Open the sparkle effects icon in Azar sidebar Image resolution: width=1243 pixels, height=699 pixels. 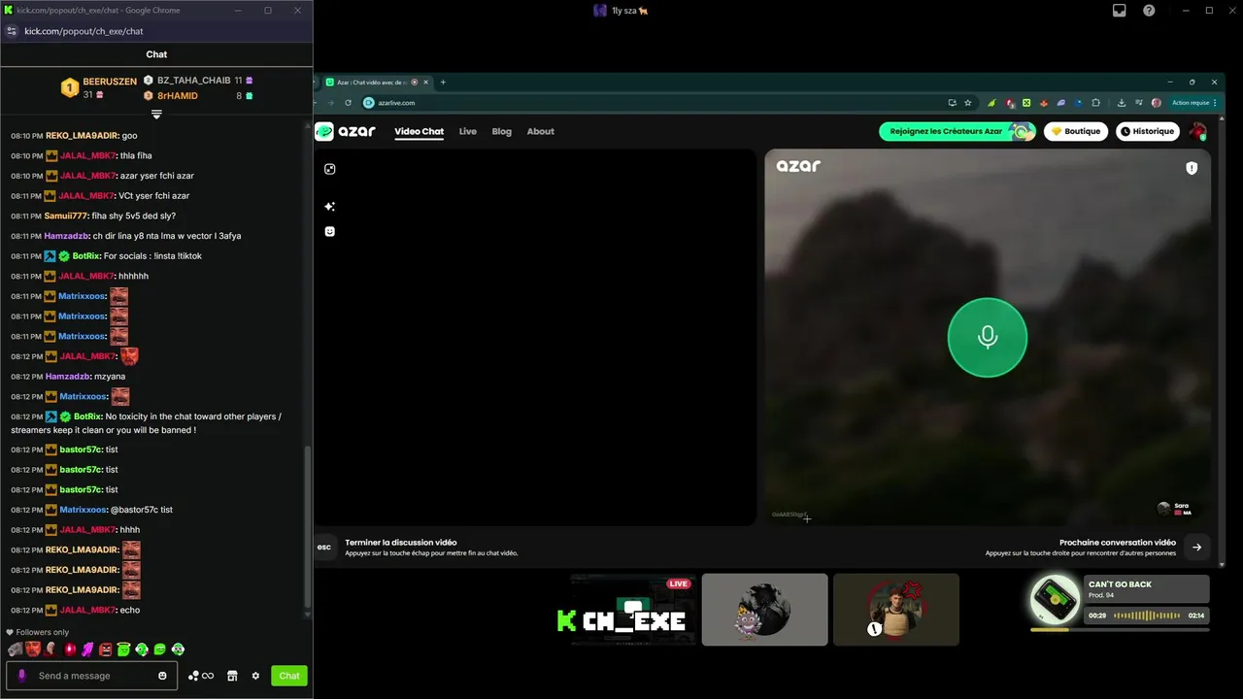[329, 206]
